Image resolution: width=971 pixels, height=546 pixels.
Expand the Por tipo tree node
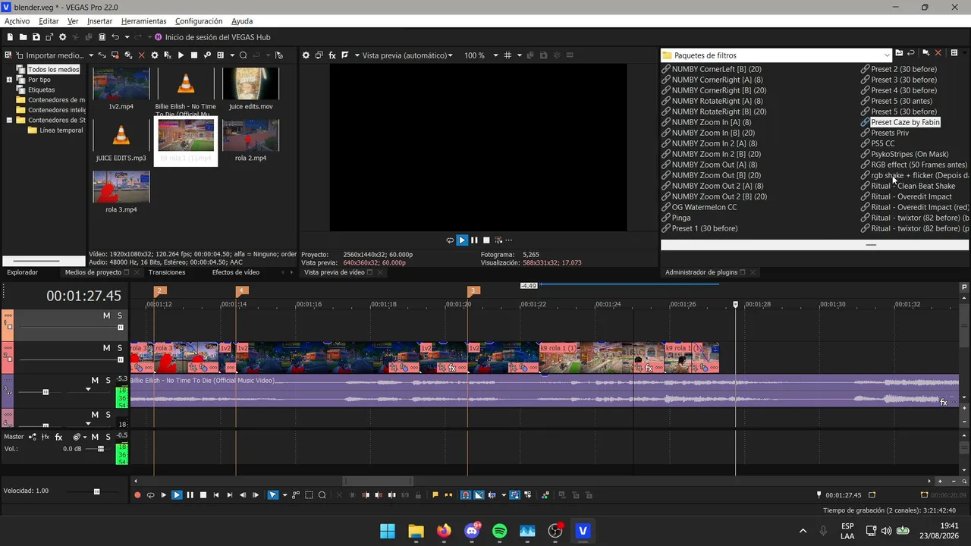[9, 80]
